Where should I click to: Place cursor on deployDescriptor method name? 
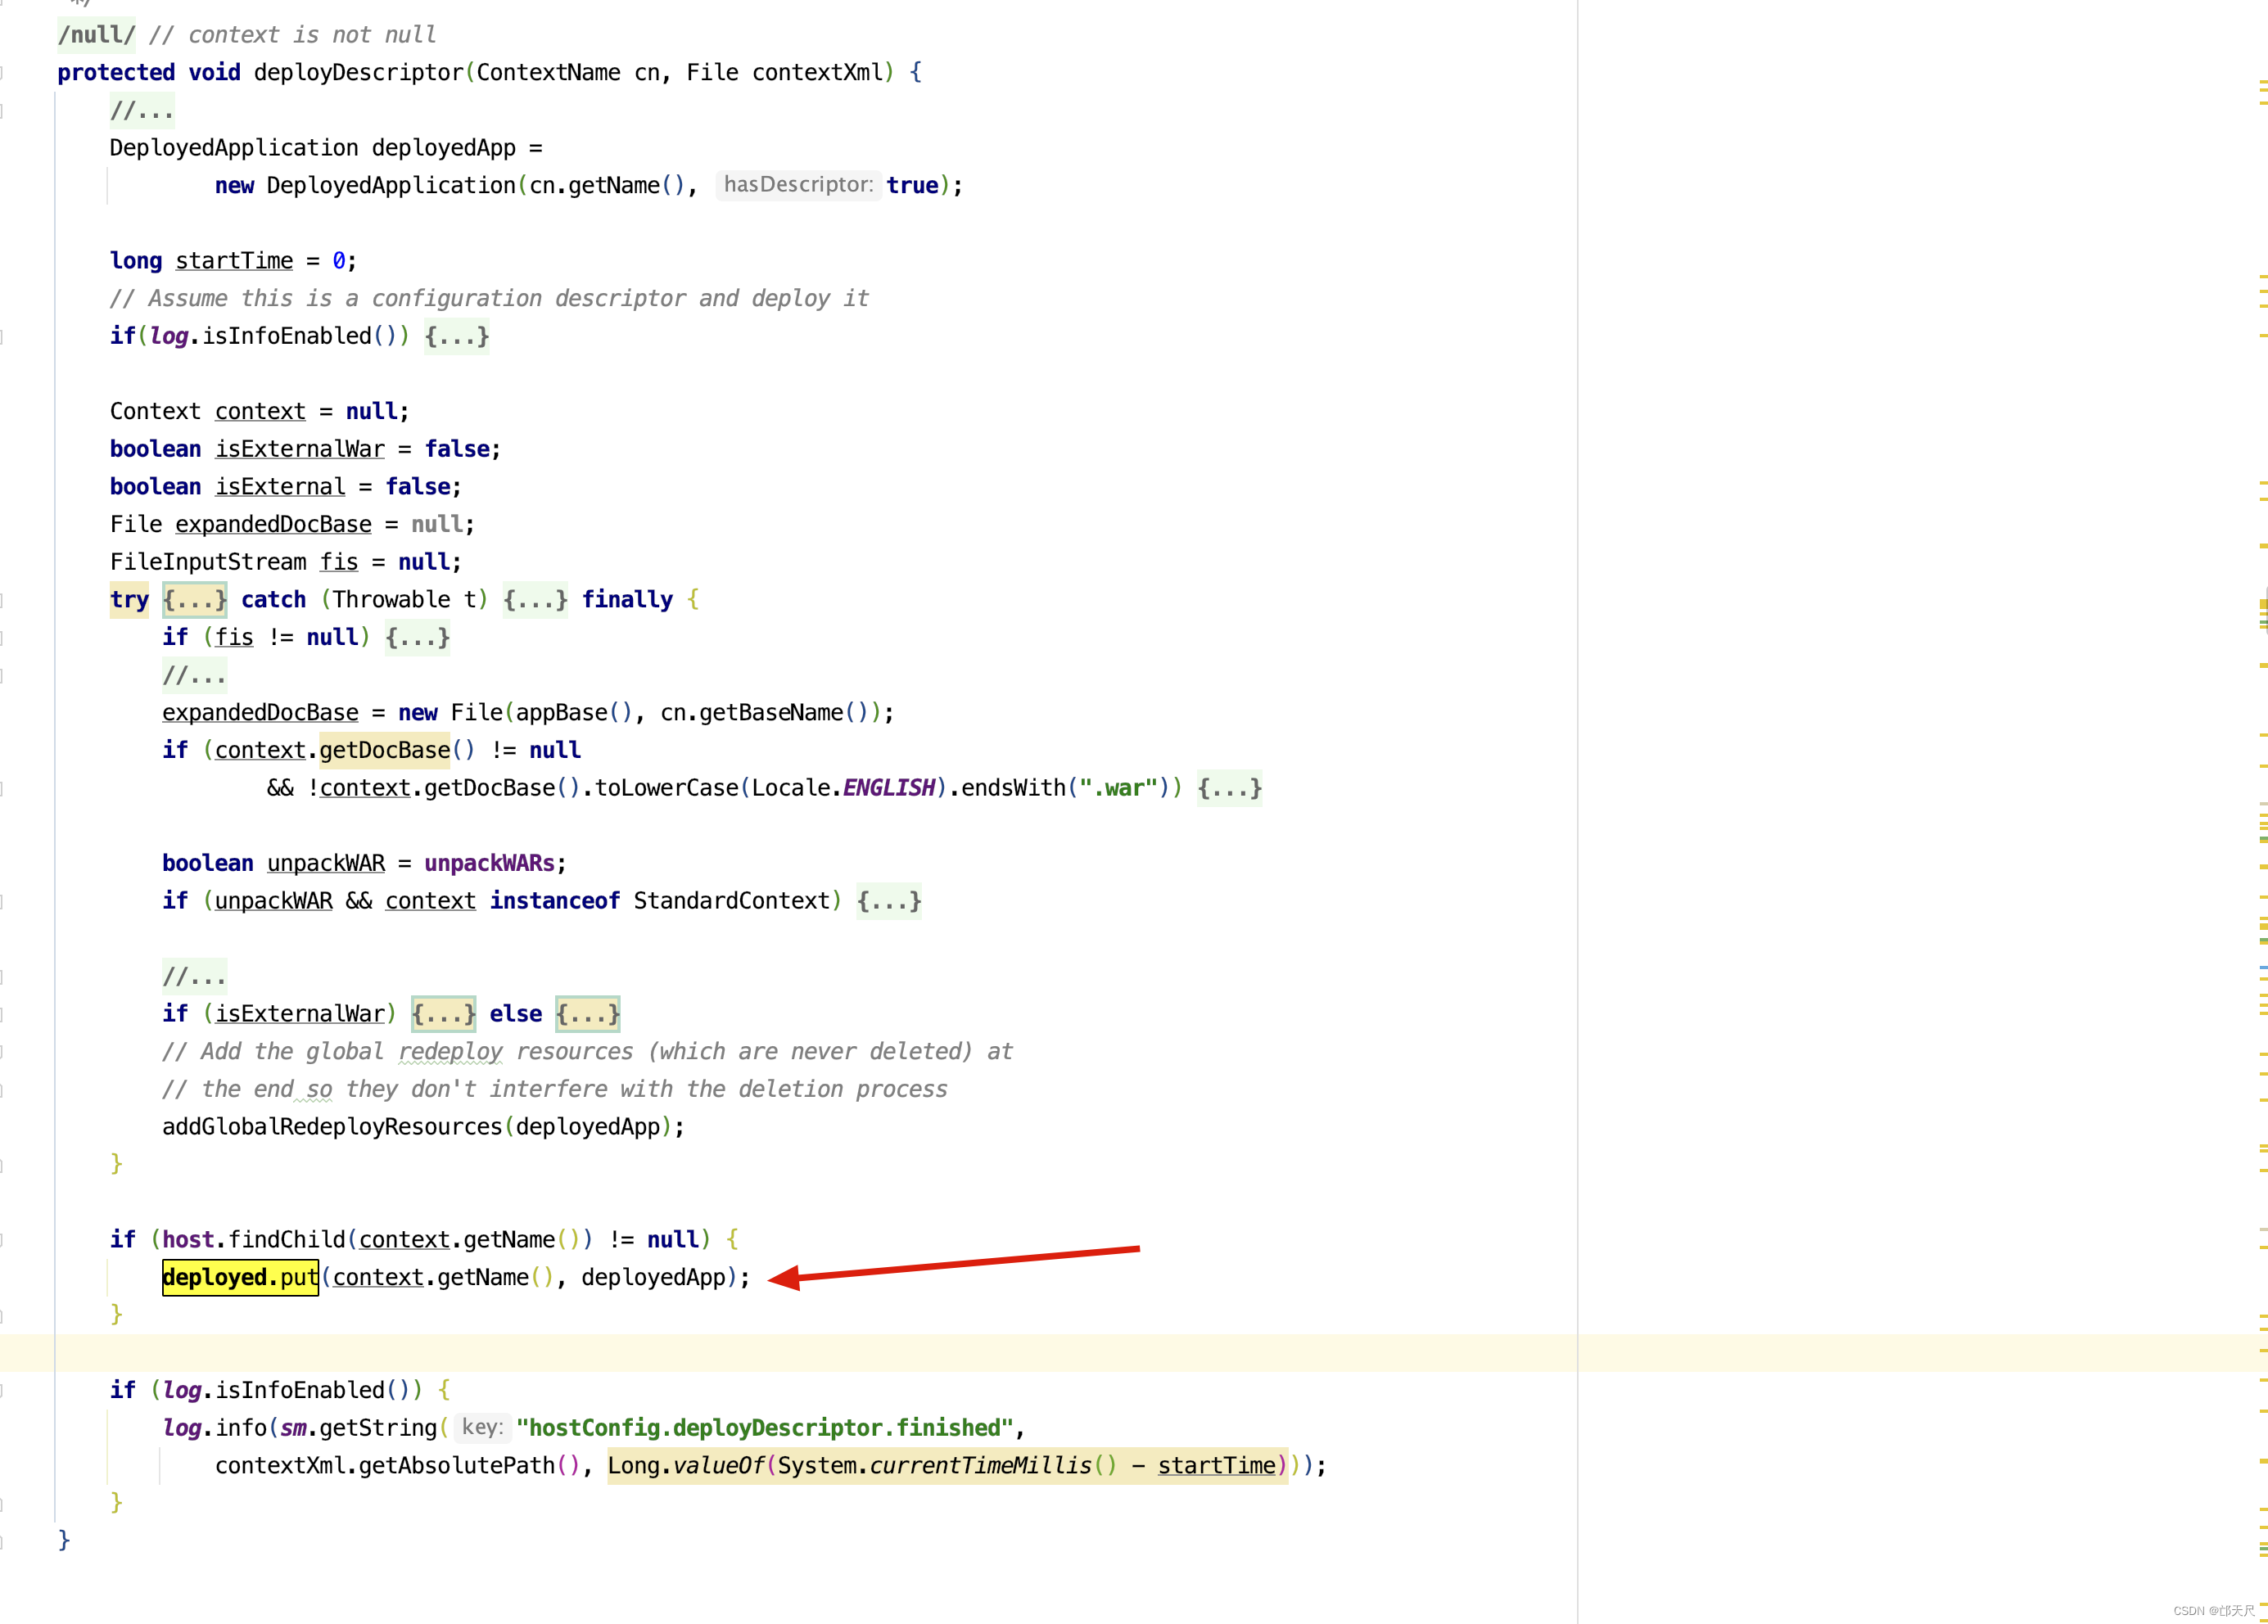coord(358,73)
